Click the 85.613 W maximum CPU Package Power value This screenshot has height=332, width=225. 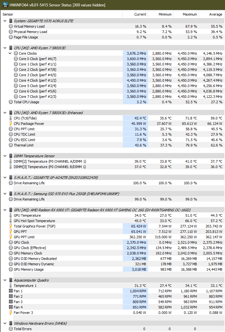[189, 124]
